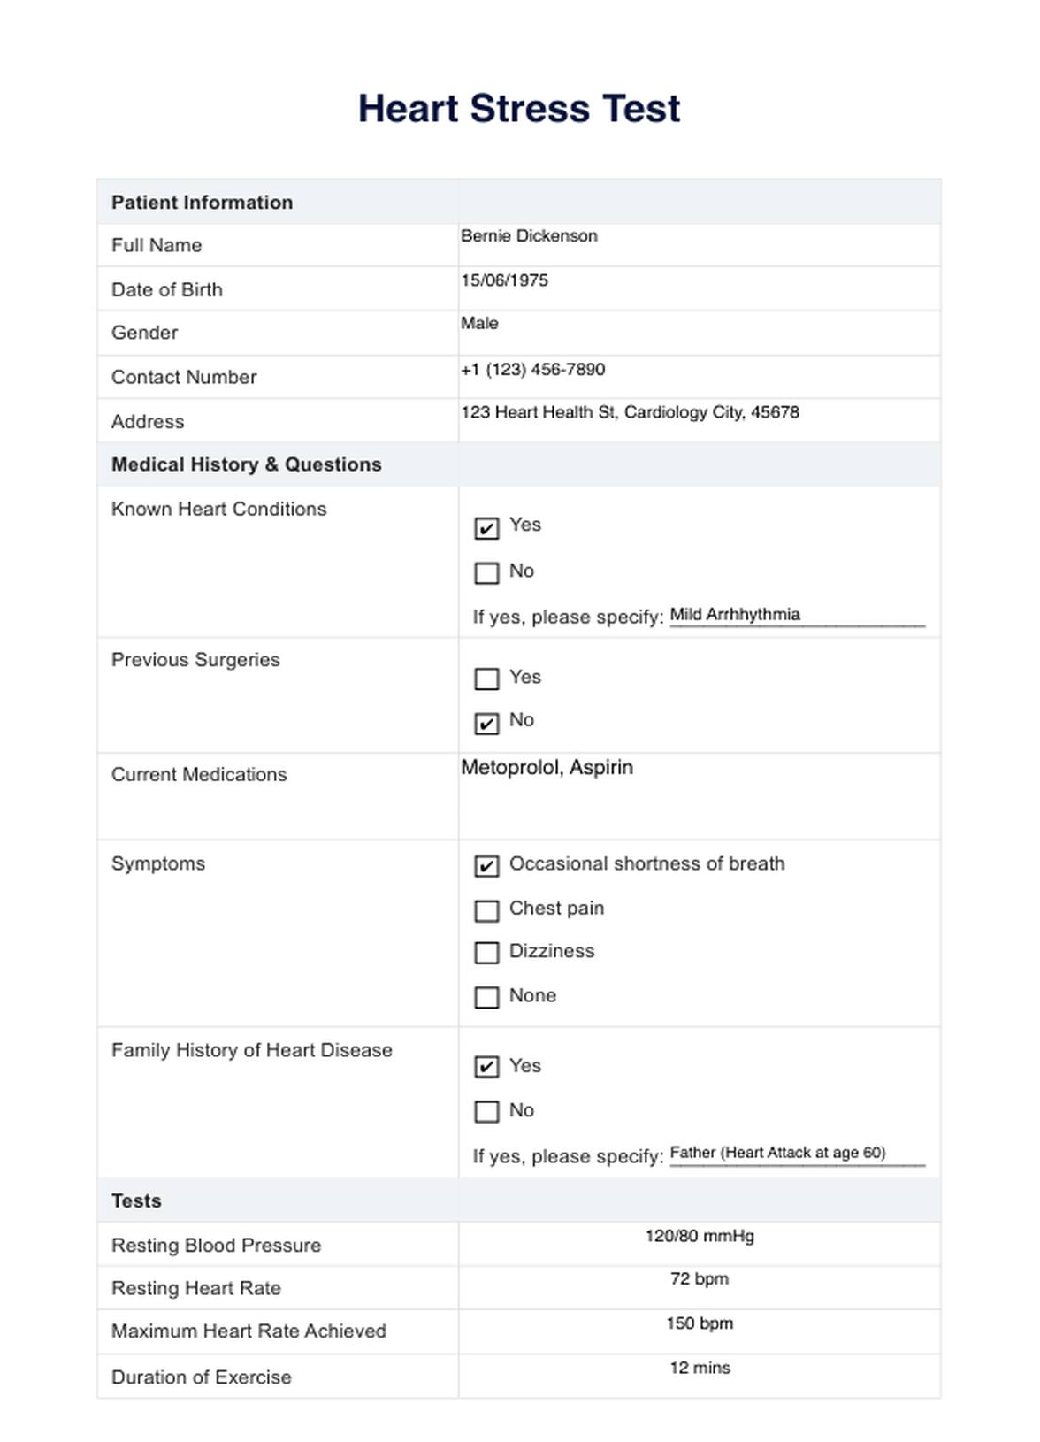Click the Gender field showing Male
The image size is (1040, 1442).
(699, 333)
